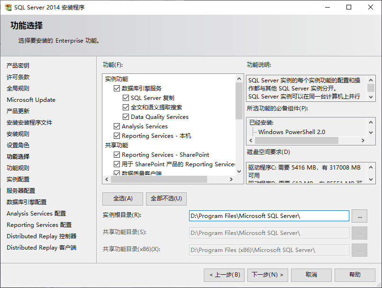Click 共享功能 group header in list
This screenshot has height=288, width=382.
click(x=117, y=145)
